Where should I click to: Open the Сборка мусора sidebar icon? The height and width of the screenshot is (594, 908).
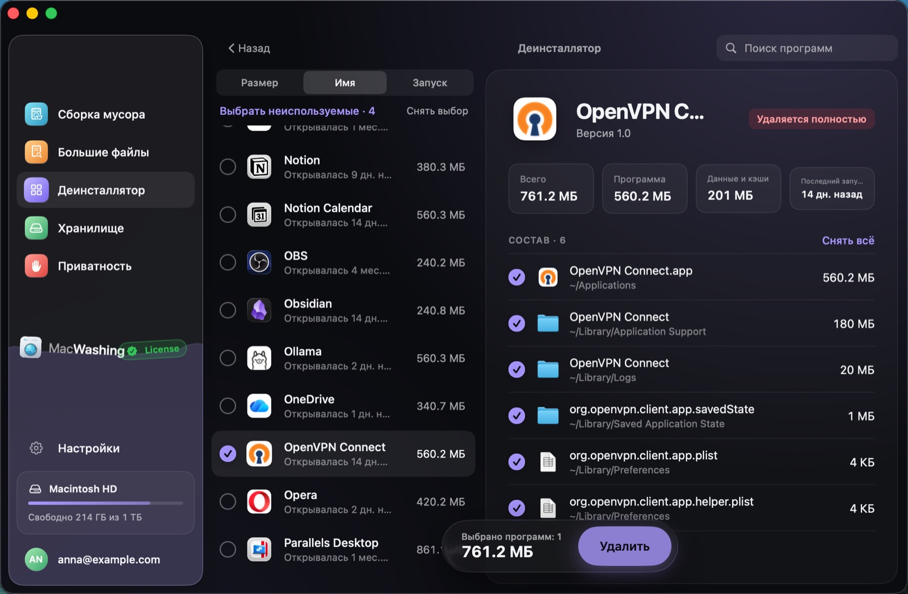(36, 114)
